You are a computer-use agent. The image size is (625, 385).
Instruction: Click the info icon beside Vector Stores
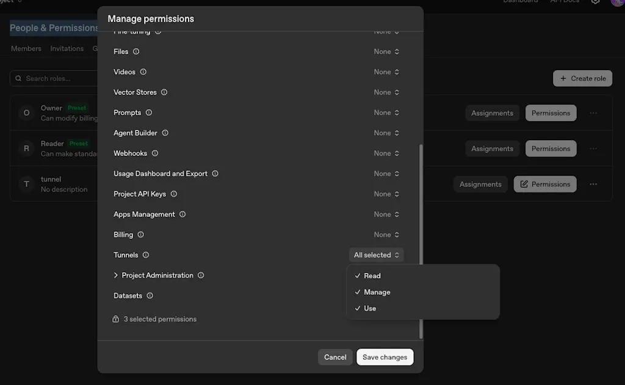(164, 92)
